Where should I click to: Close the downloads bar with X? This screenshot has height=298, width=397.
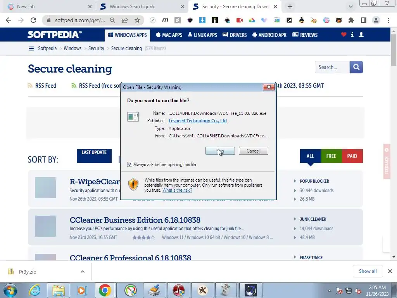(390, 271)
